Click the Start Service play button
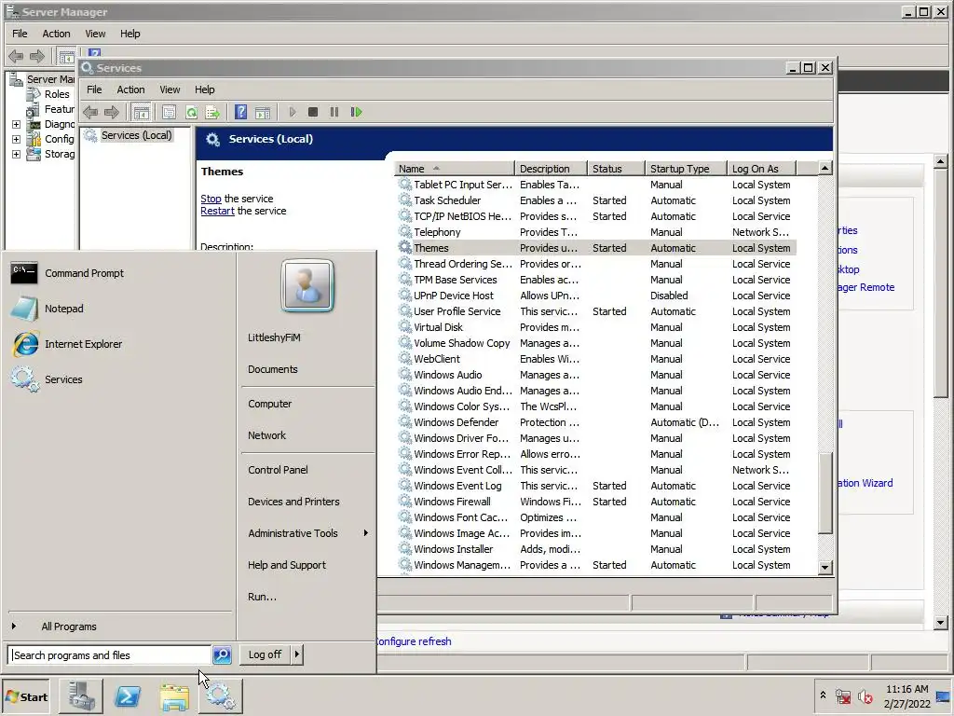Screen dimensions: 954x716 (292, 112)
